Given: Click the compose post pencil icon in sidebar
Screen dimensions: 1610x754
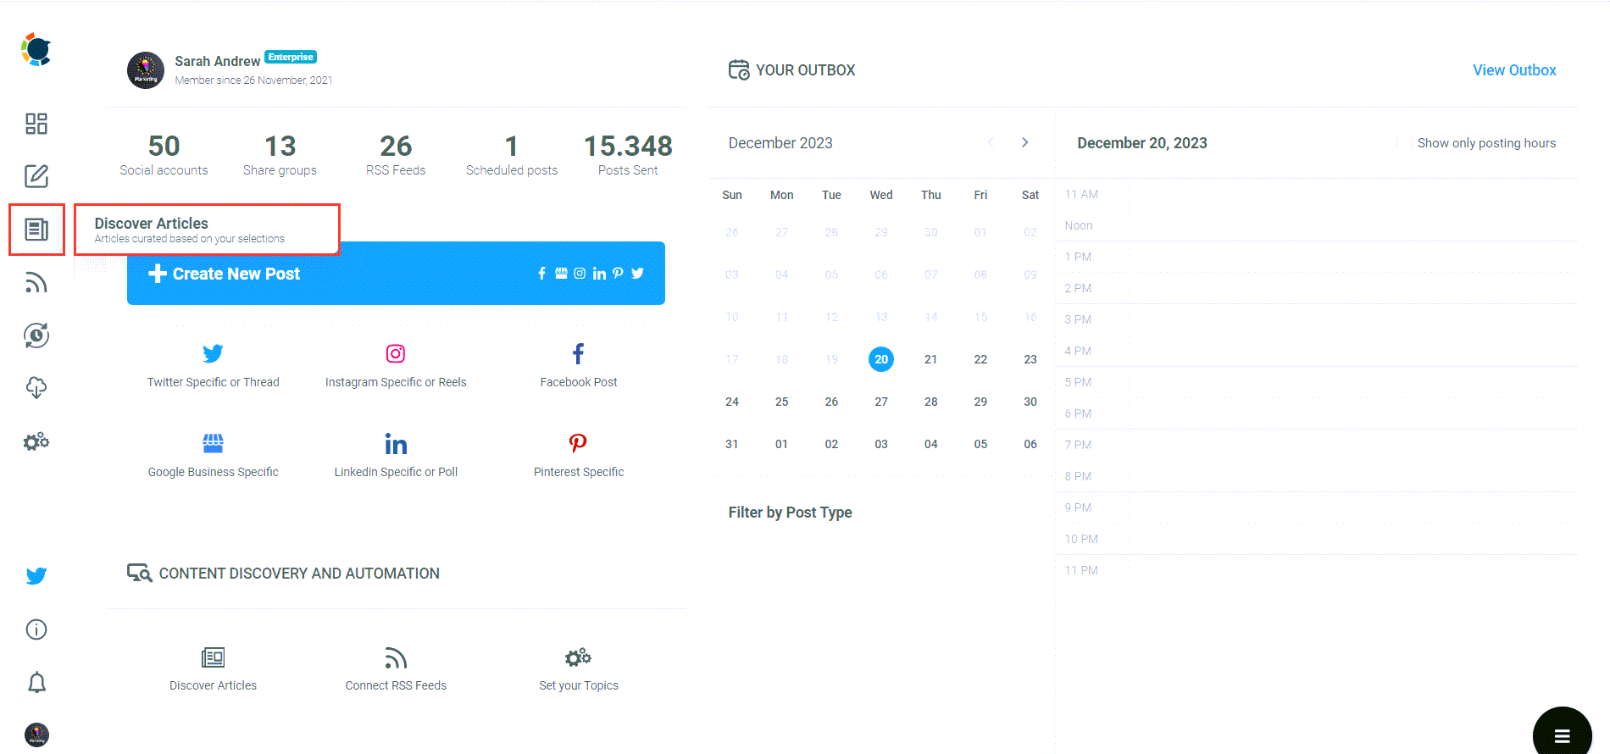Looking at the screenshot, I should tap(36, 176).
